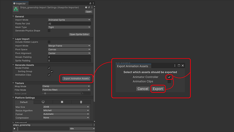Collapse the Texture section

pos(13,83)
